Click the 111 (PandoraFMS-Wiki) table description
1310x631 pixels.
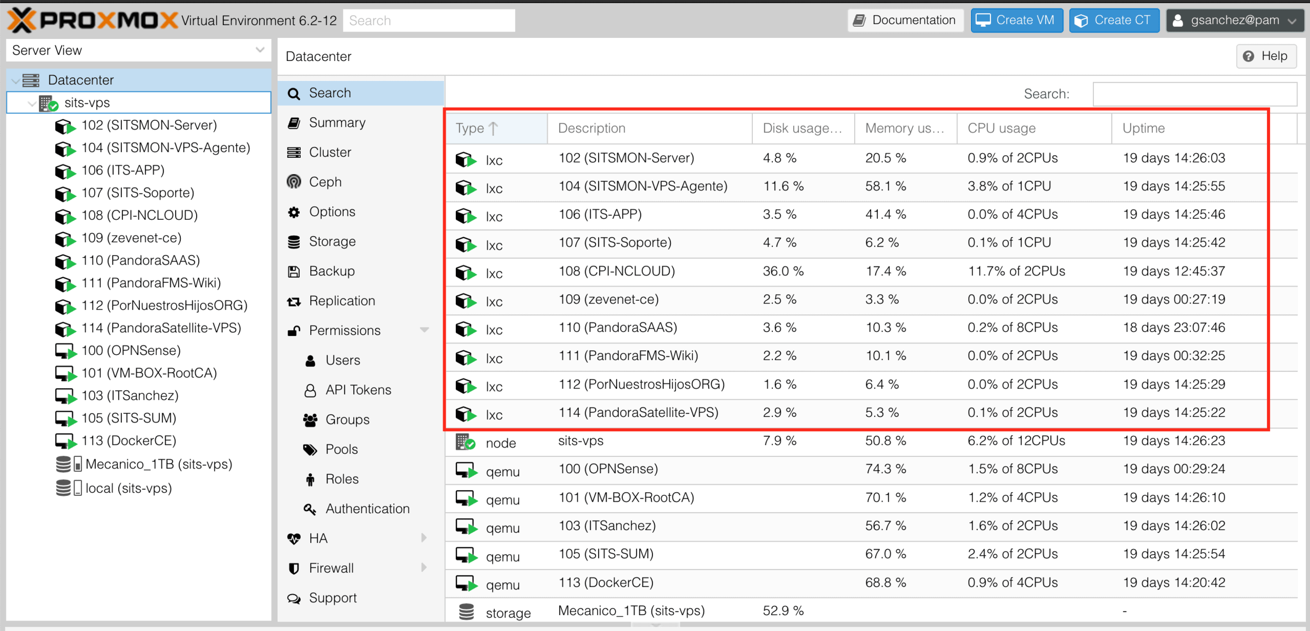pos(628,356)
